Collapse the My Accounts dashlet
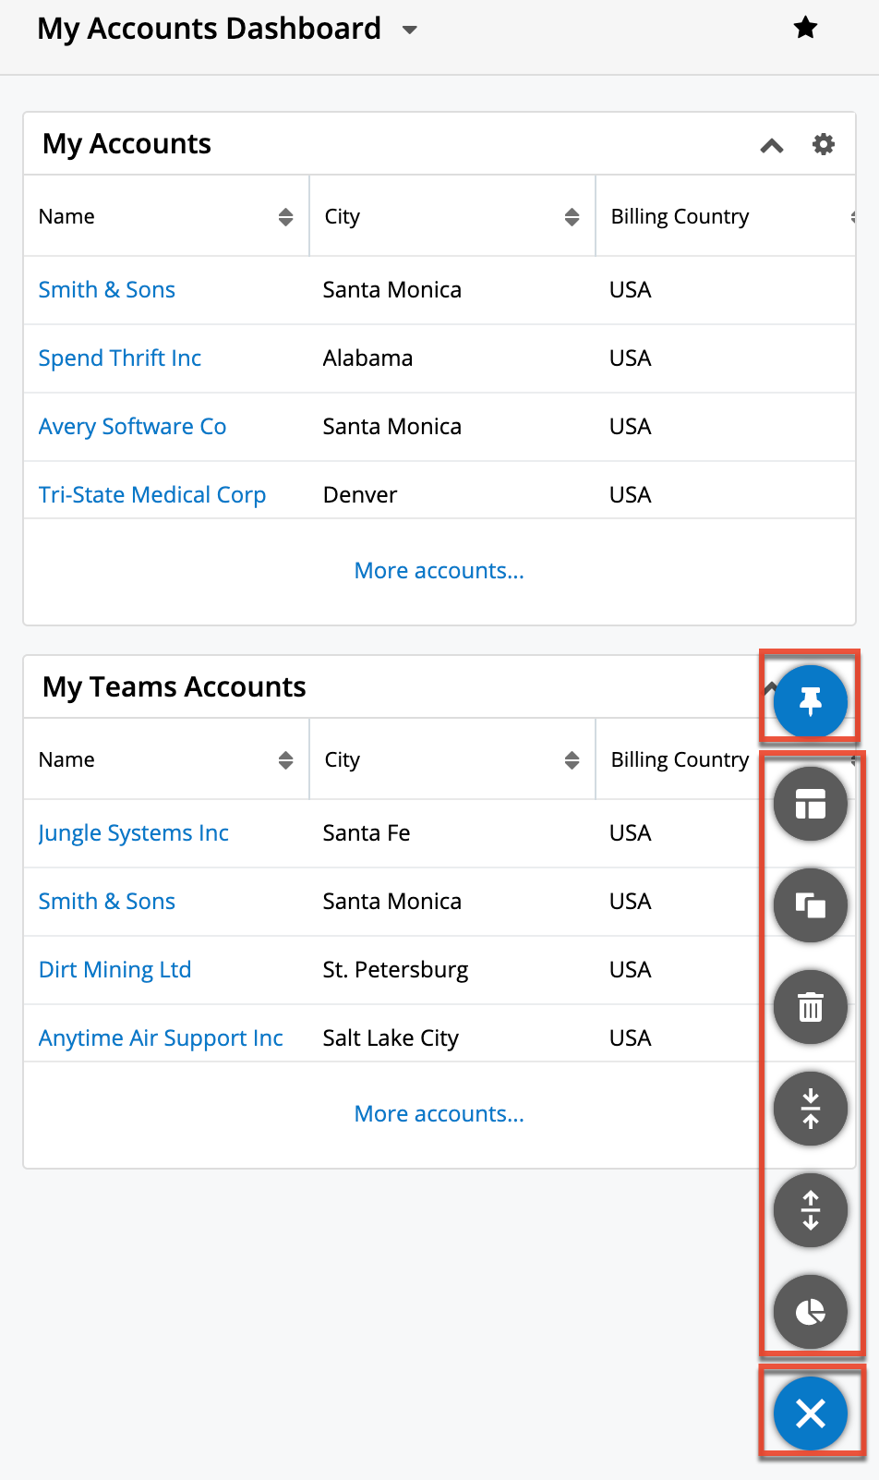The height and width of the screenshot is (1480, 879). coord(772,145)
